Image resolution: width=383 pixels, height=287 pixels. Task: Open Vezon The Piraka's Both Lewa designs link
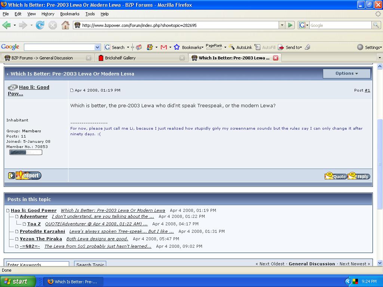coord(97,239)
